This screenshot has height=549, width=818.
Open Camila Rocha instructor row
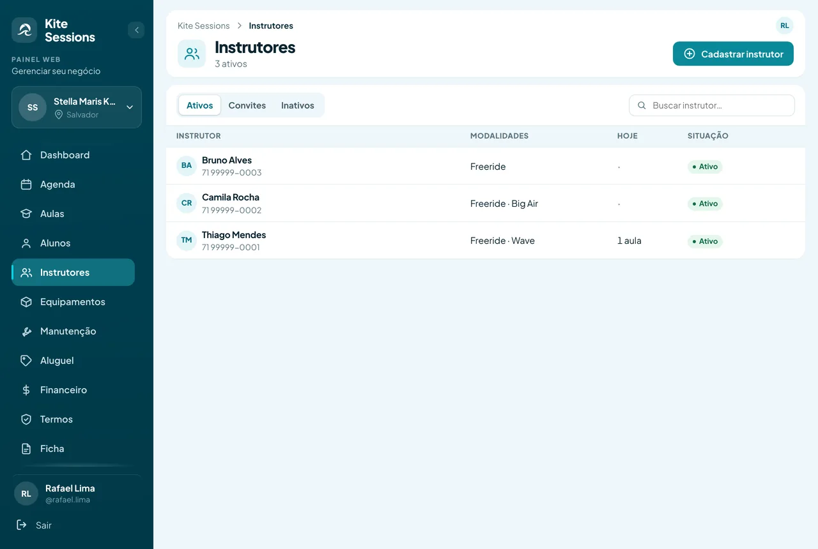(x=486, y=203)
